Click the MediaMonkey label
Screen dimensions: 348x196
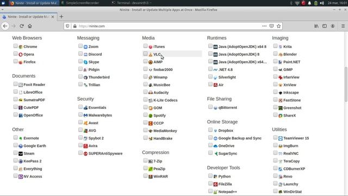(x=165, y=131)
